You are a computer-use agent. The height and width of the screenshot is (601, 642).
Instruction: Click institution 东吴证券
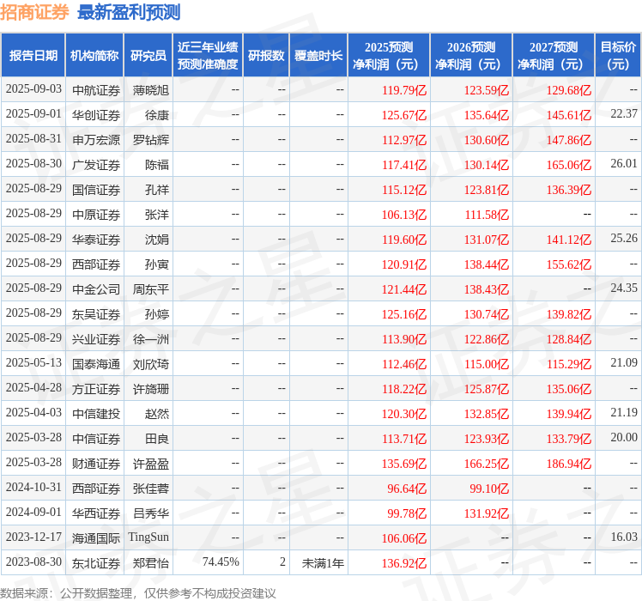tap(96, 314)
